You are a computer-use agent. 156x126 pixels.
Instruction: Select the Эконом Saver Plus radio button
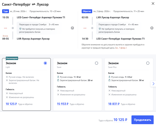[148, 63]
